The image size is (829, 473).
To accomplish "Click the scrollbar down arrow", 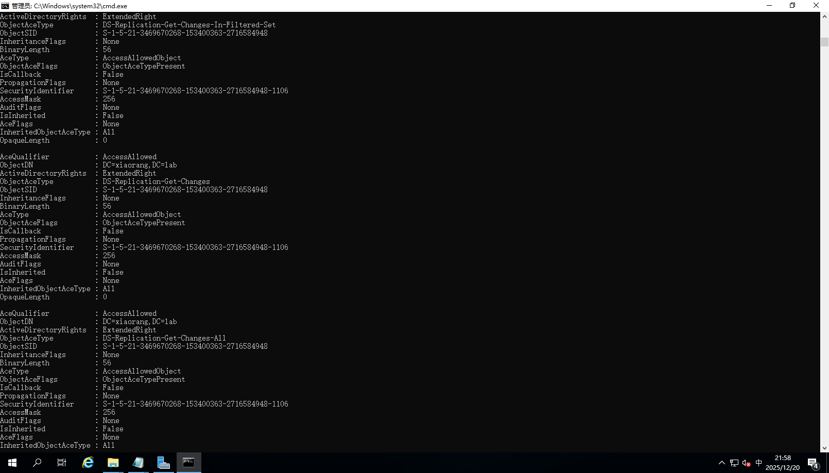I will click(824, 447).
